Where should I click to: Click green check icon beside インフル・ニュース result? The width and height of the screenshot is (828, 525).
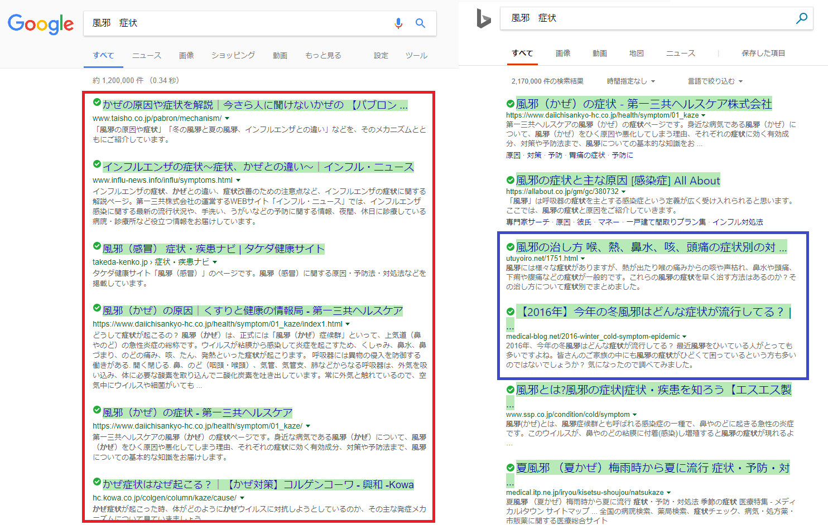97,164
